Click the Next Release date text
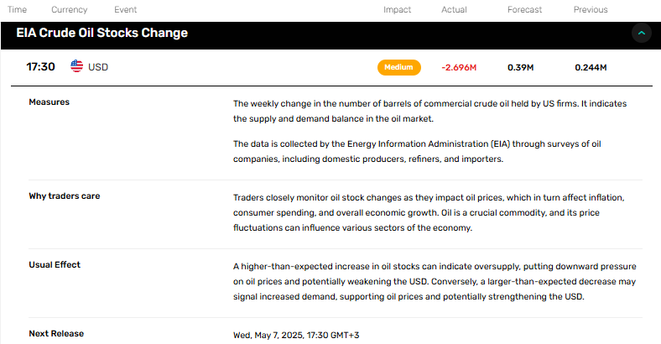This screenshot has height=344, width=661. tap(296, 335)
